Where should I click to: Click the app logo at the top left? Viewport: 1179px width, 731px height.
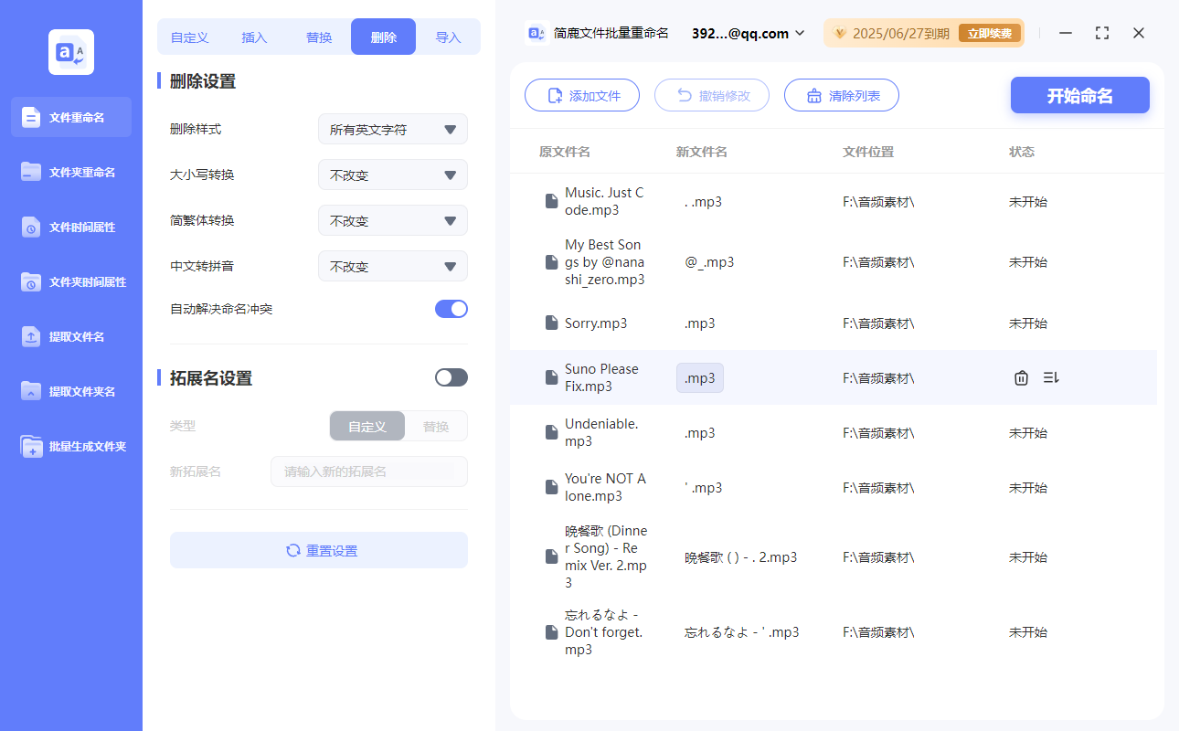pos(70,51)
